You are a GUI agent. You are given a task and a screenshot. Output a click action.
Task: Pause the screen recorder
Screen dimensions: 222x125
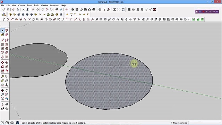200,11
